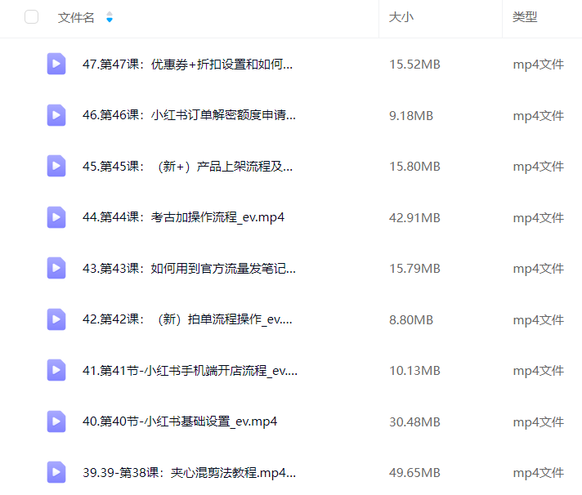
Task: Open file 44.第44课：考古加操作流程_ev.mp4
Action: click(x=184, y=217)
